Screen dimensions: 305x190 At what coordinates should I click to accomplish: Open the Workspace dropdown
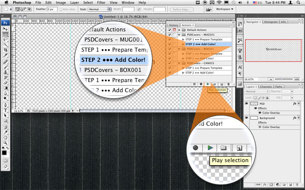(x=225, y=9)
